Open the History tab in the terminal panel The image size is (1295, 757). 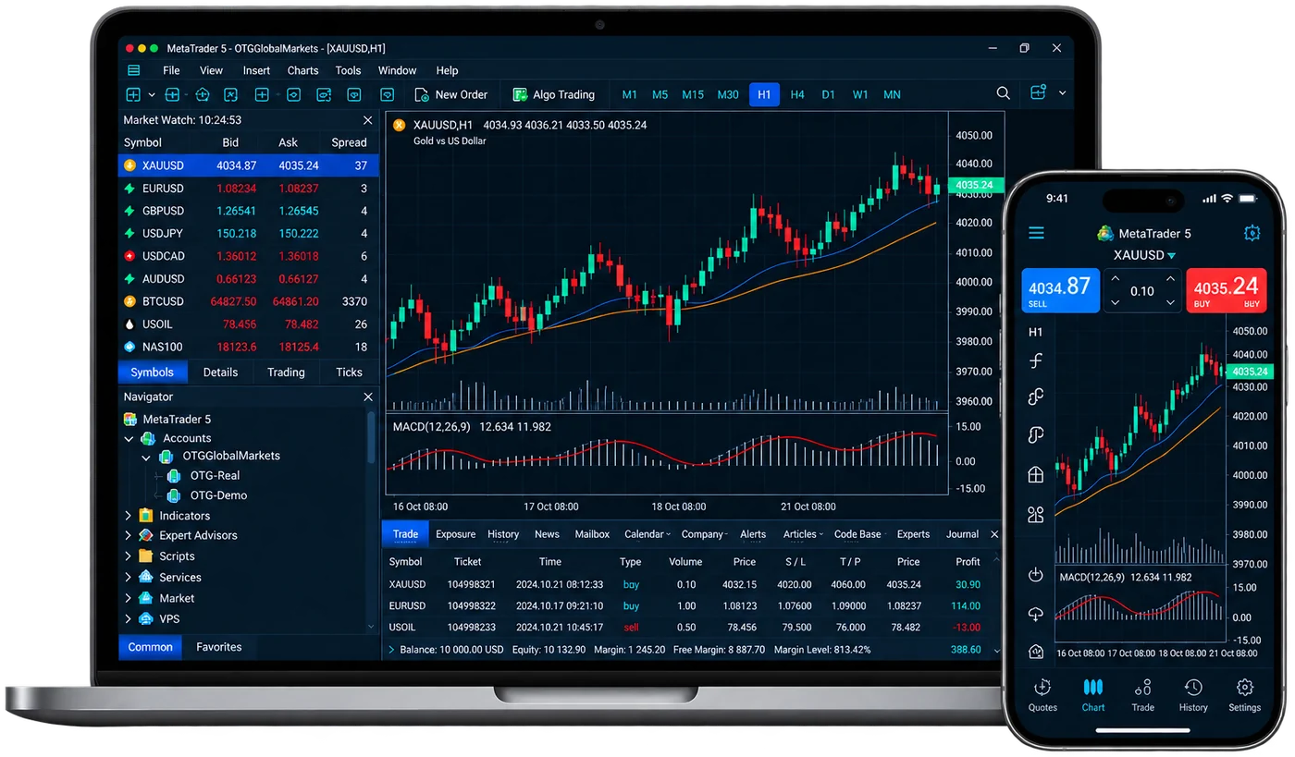[503, 534]
